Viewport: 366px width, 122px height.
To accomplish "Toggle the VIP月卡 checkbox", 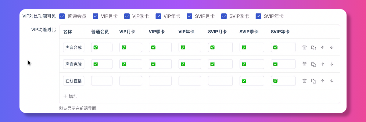I will pos(95,16).
